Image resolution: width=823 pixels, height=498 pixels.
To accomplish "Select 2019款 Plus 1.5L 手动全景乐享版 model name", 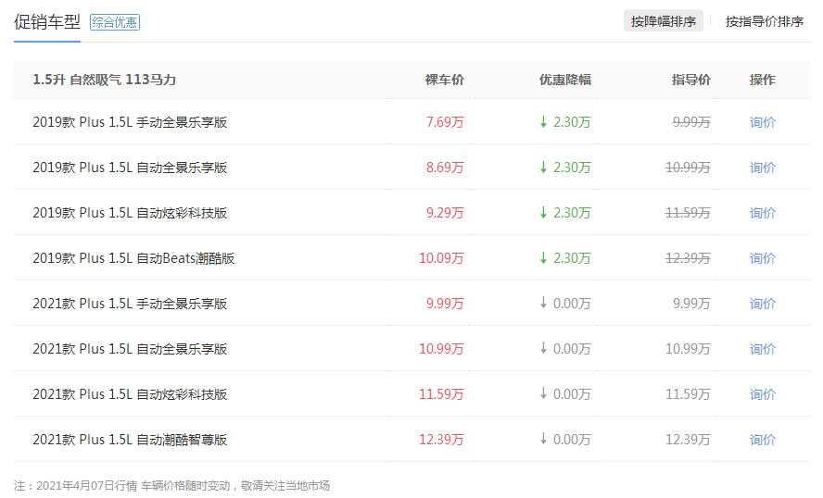I will tap(130, 122).
